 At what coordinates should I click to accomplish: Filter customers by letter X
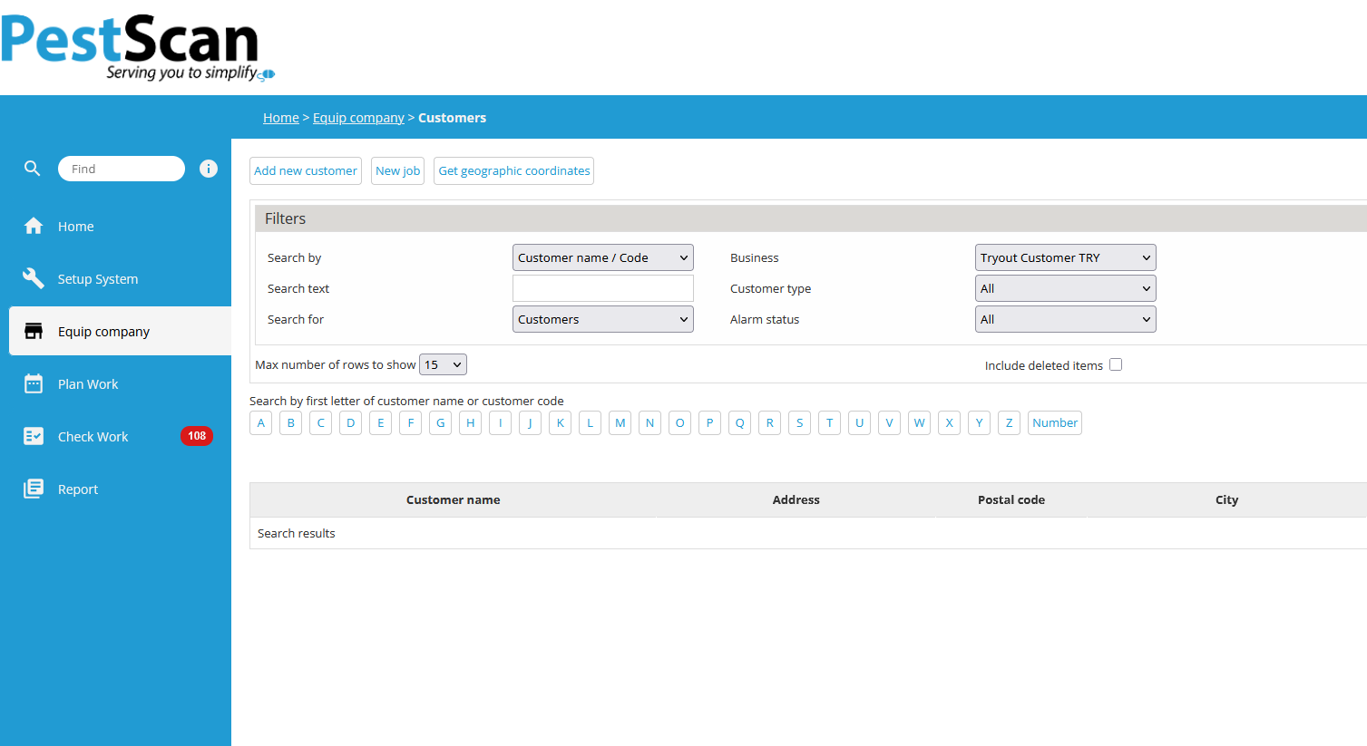pyautogui.click(x=950, y=422)
